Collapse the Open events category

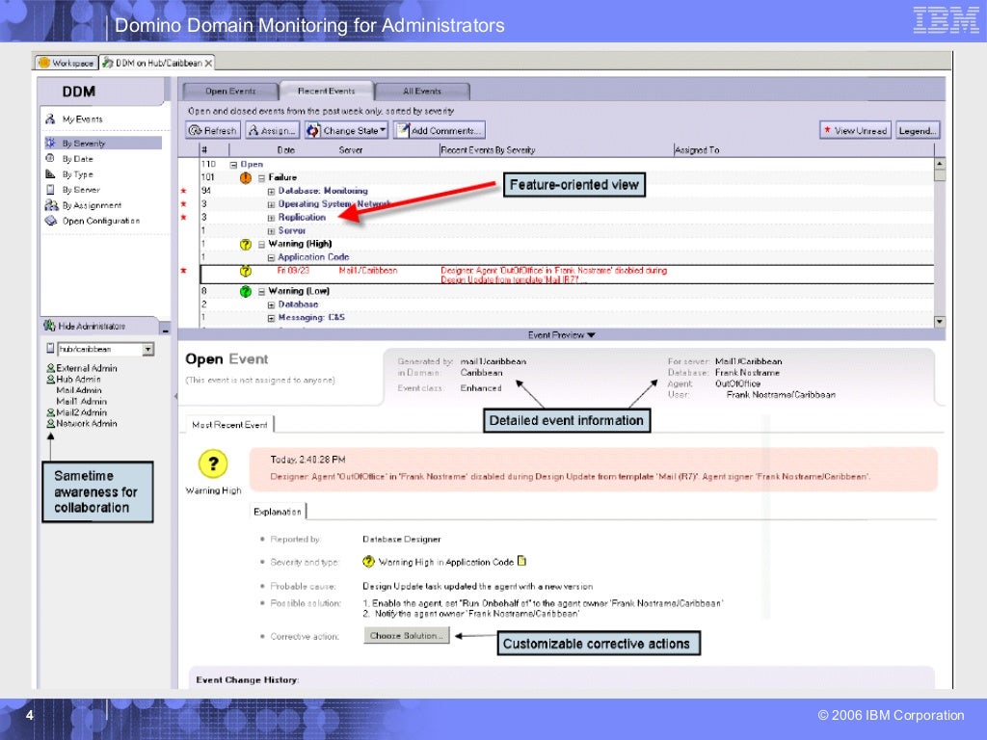233,164
